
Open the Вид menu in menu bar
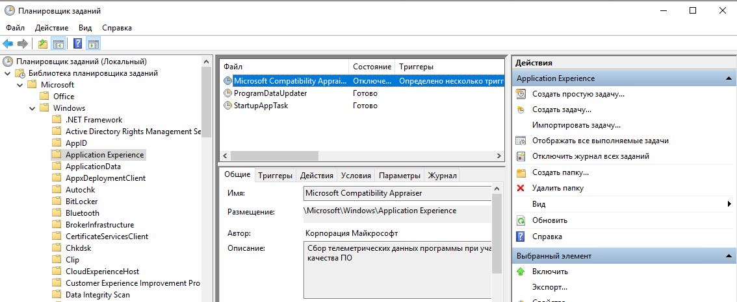86,28
